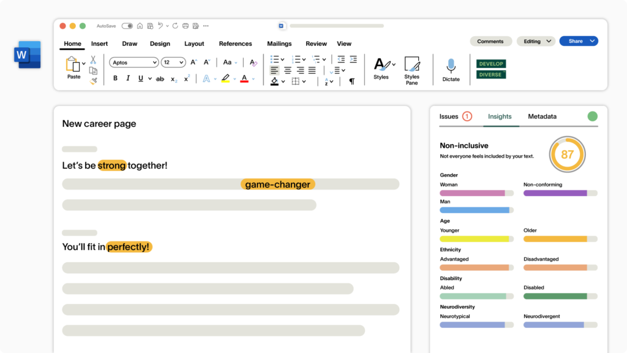Viewport: 627px width, 353px height.
Task: Apply italic formatting from the ribbon
Action: [128, 78]
